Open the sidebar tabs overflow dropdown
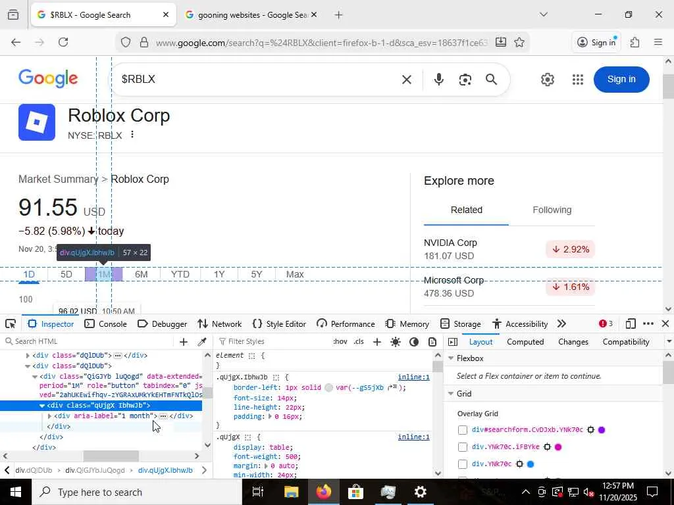The height and width of the screenshot is (505, 674). 669,342
